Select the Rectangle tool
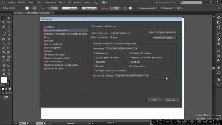The width and height of the screenshot is (222, 125). 9,31
